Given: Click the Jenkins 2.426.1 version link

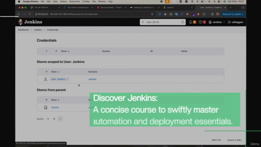Looking at the screenshot, I should point(234,140).
